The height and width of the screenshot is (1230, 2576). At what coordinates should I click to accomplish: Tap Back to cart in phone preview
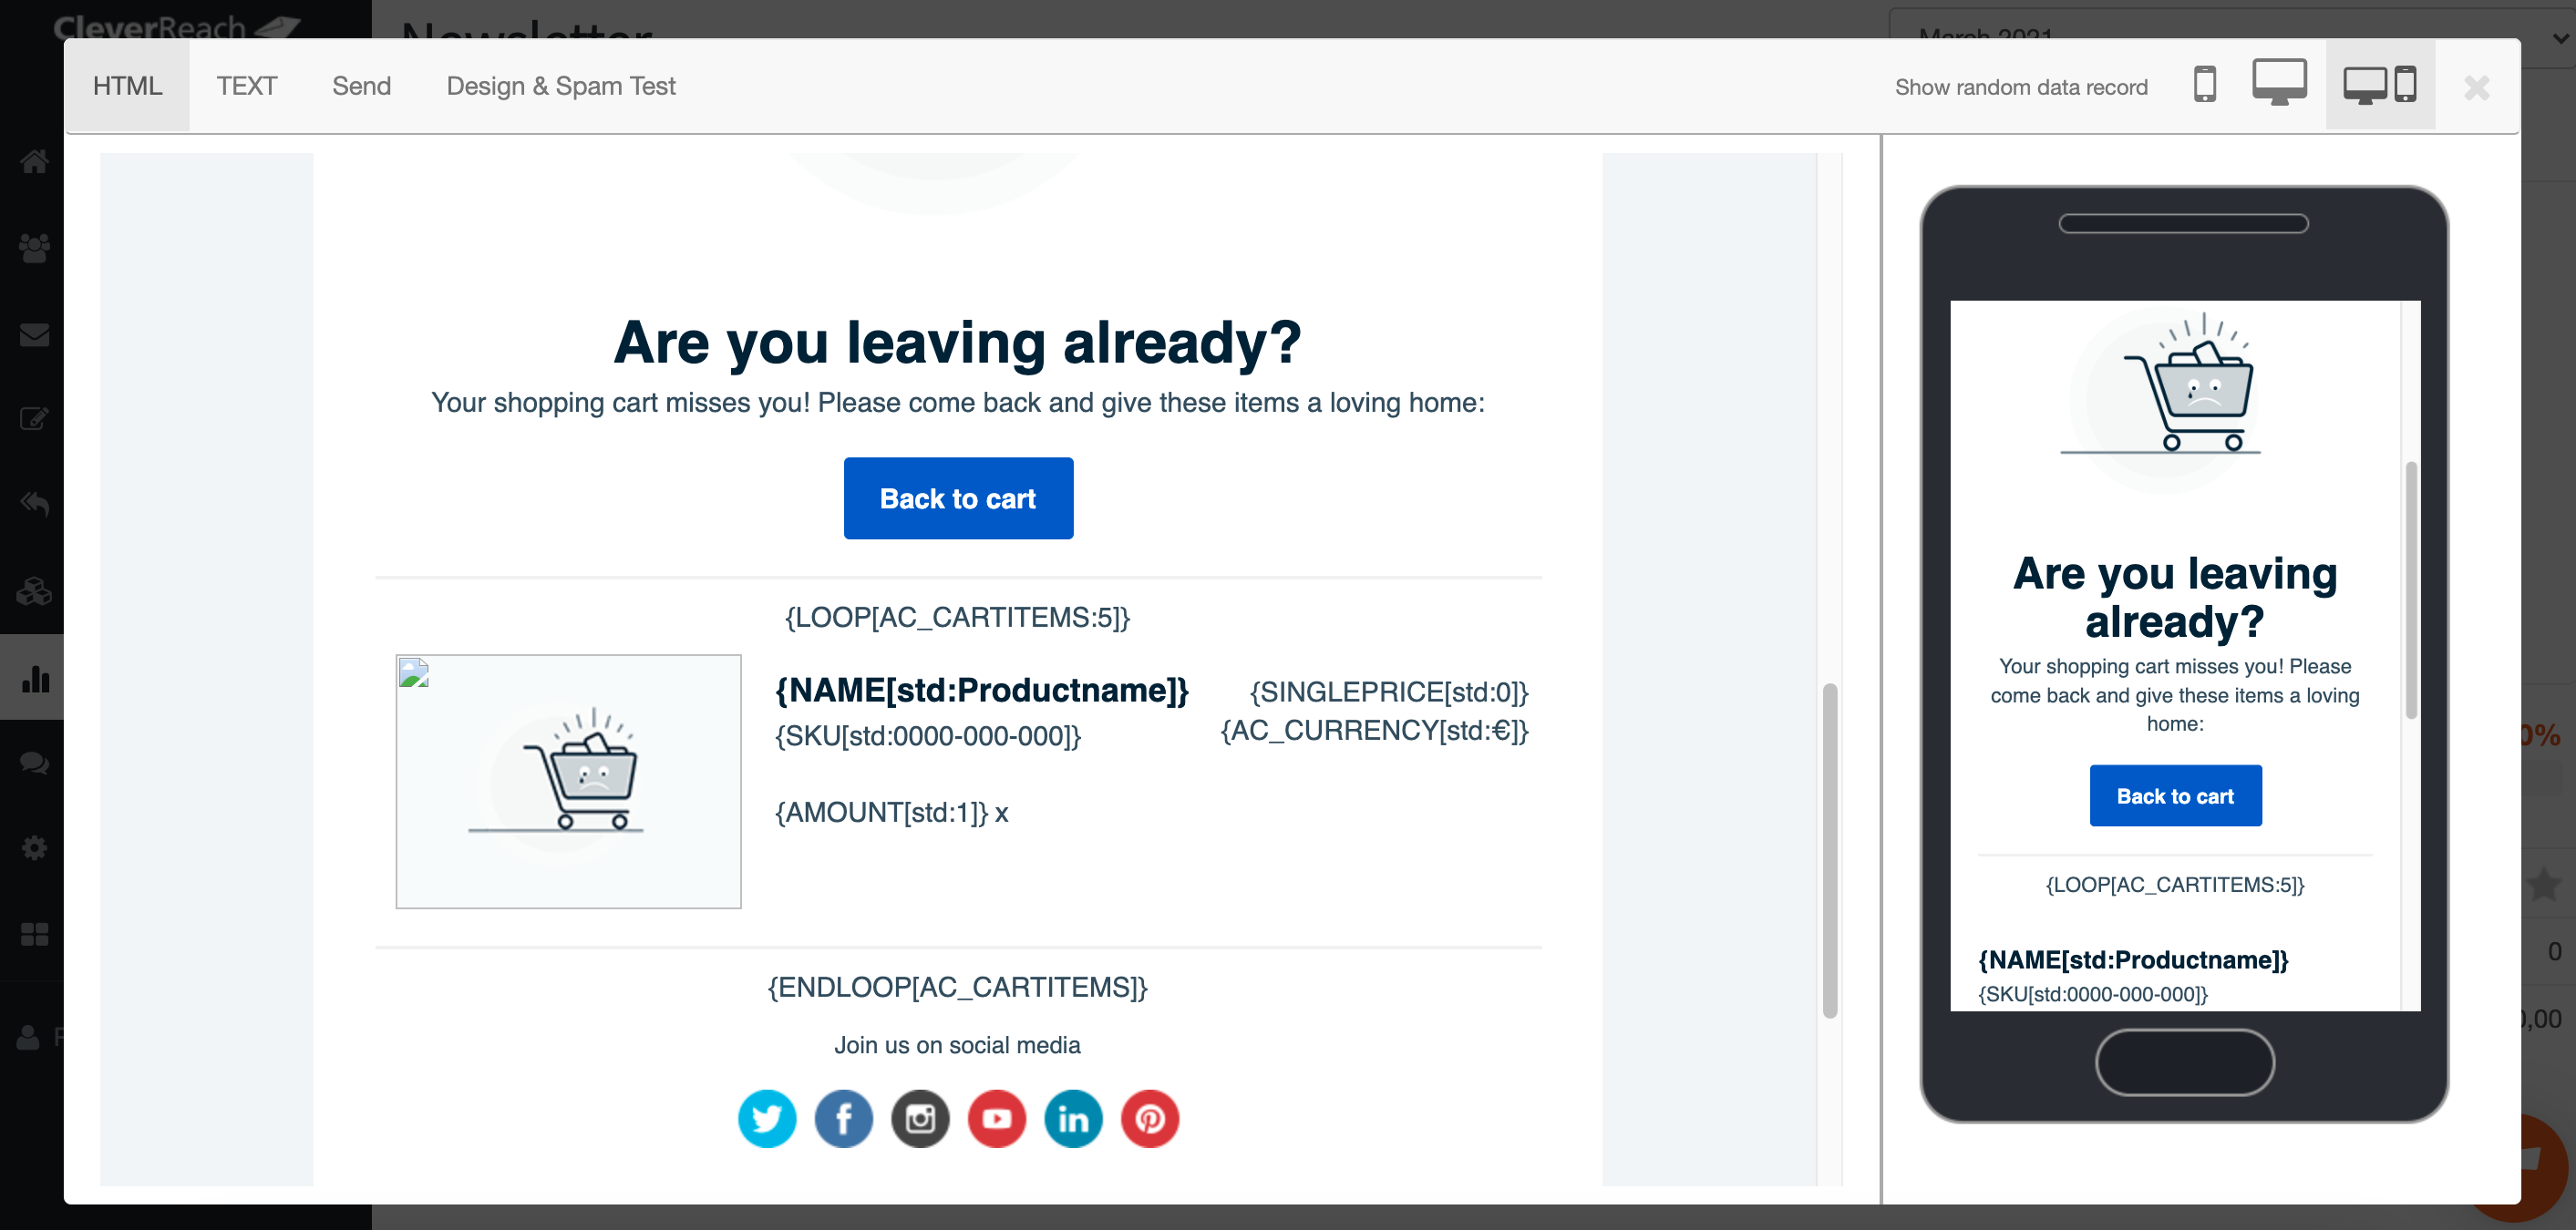pyautogui.click(x=2174, y=795)
